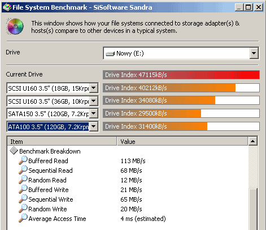
Task: Click the magnifier icon next to Sequential Write
Action: (x=23, y=199)
